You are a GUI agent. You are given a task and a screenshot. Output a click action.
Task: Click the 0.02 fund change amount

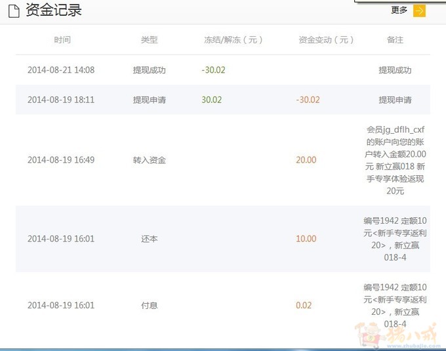pyautogui.click(x=304, y=305)
